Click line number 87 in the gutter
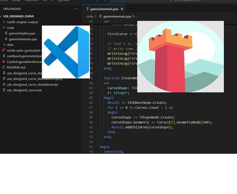Viewport: 237px width, 194px height. (91, 108)
